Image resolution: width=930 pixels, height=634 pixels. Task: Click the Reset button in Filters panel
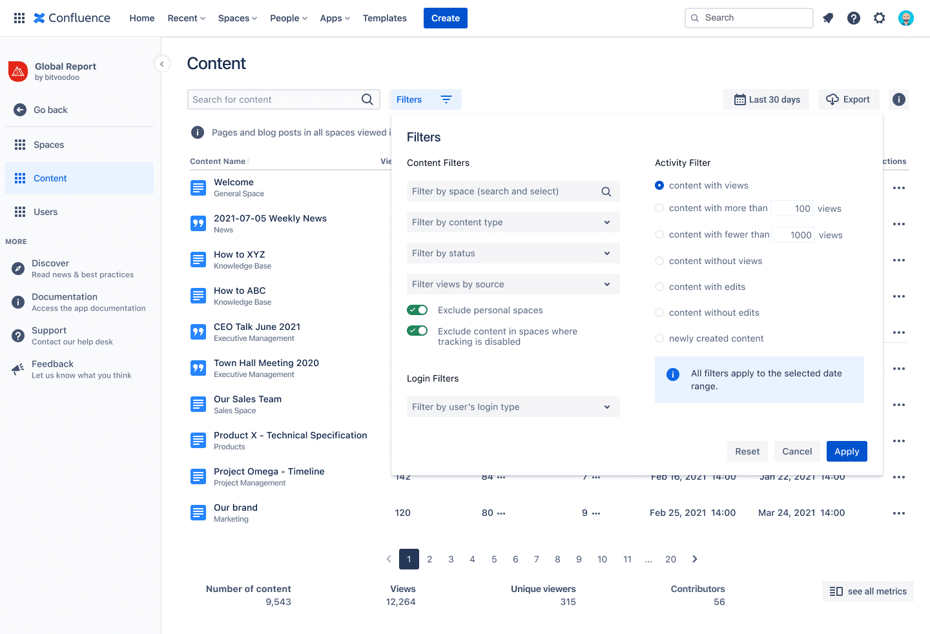point(747,451)
